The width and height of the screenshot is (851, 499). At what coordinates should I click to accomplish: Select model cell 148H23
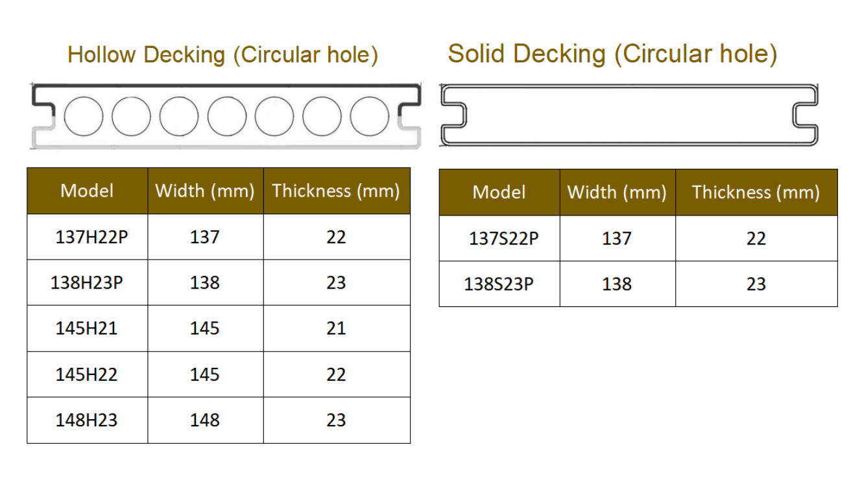(x=87, y=420)
